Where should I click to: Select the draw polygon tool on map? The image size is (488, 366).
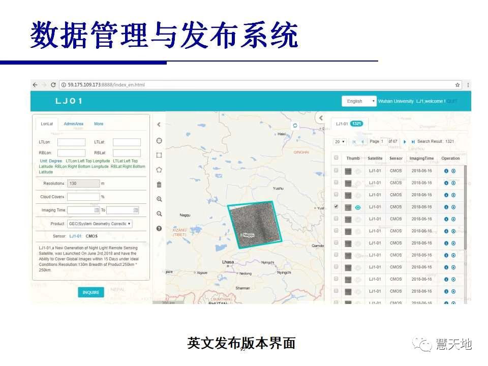(159, 170)
